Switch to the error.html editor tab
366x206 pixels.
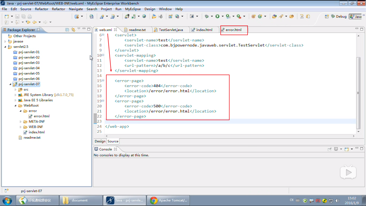coord(234,30)
